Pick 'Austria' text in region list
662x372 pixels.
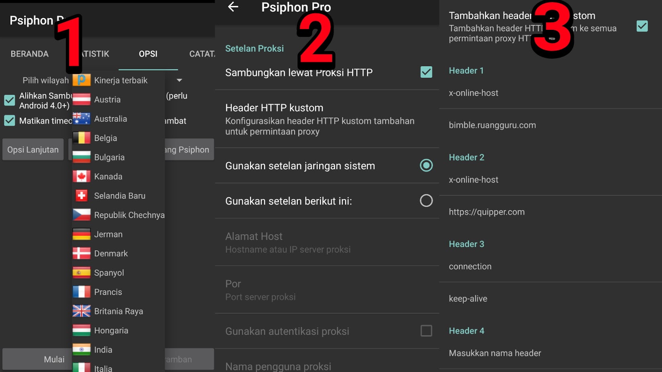[x=108, y=99]
